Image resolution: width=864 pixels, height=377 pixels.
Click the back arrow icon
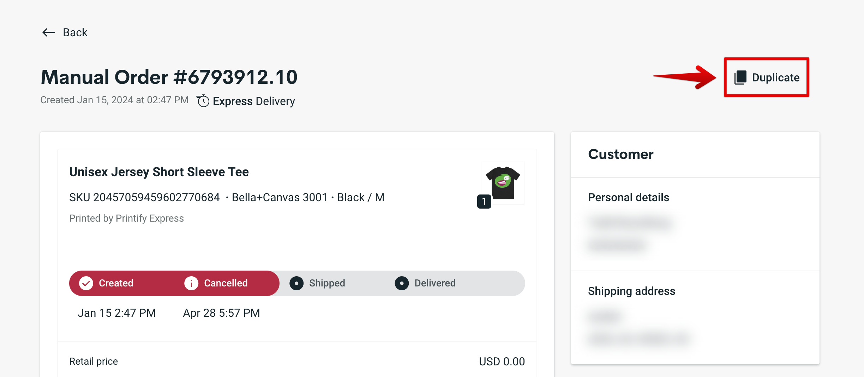point(48,32)
